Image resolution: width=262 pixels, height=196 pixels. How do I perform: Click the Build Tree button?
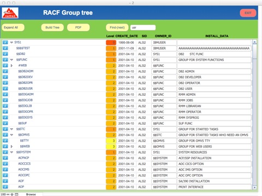(x=52, y=27)
